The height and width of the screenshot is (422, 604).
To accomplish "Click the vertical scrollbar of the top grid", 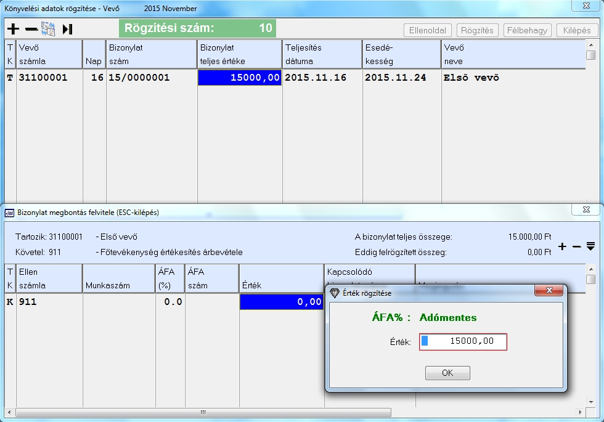I will pyautogui.click(x=590, y=123).
